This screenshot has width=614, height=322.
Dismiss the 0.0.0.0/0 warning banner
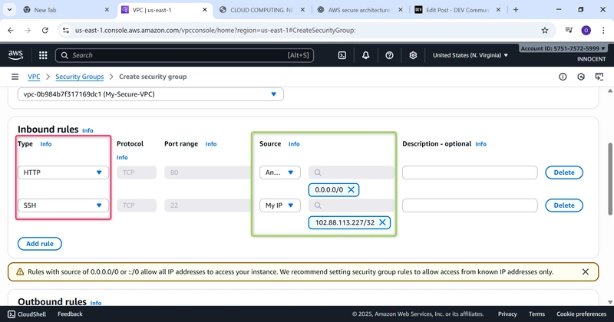tap(586, 271)
